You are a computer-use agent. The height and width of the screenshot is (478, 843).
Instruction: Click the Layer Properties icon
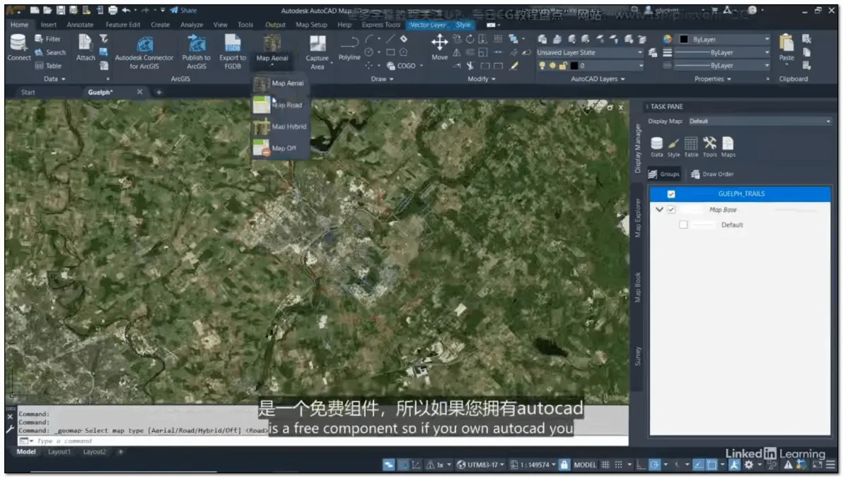coord(542,39)
